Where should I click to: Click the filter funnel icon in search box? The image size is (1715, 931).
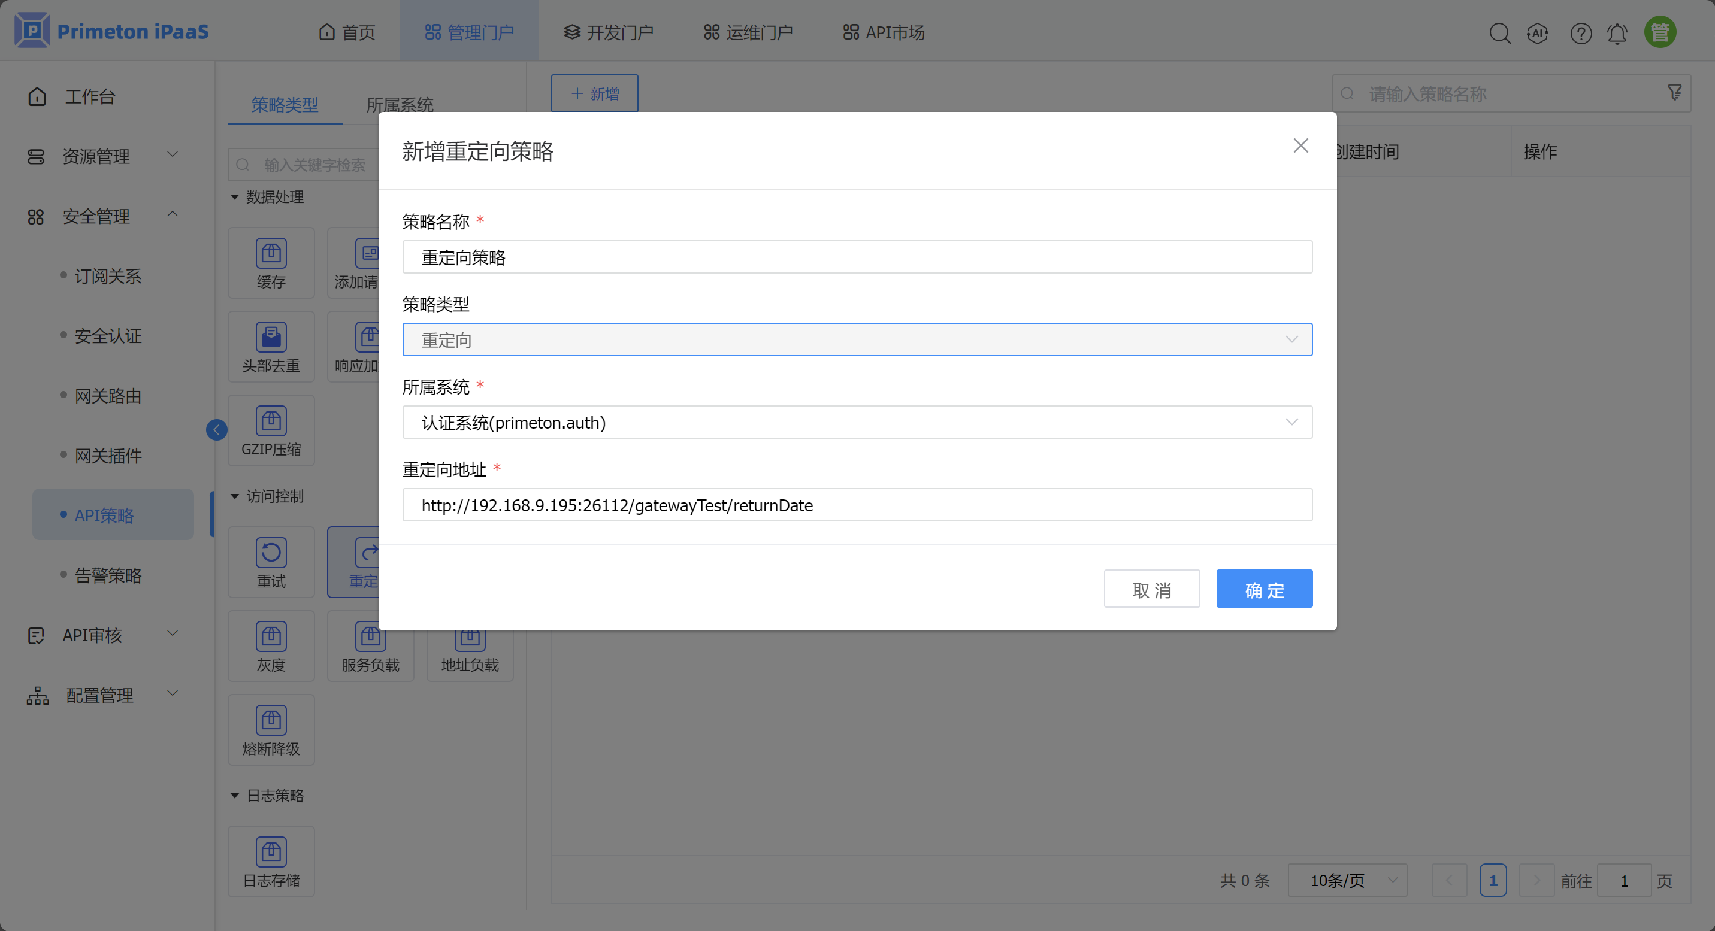click(1675, 92)
